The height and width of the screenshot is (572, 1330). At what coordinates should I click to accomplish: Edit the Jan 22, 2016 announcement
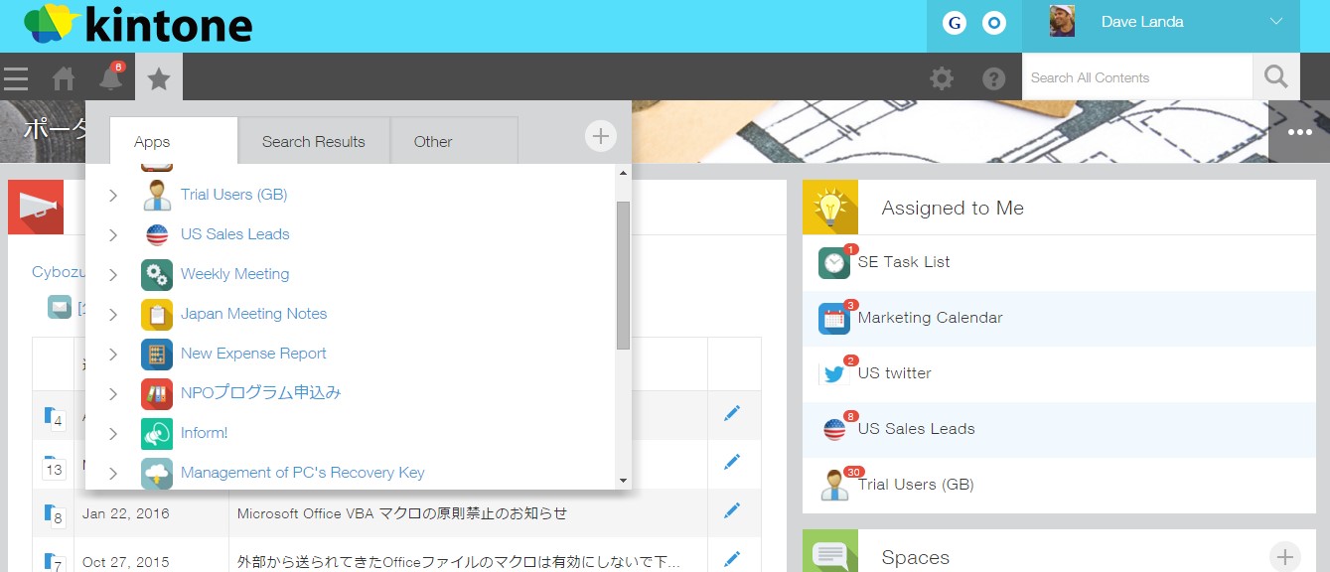[732, 510]
